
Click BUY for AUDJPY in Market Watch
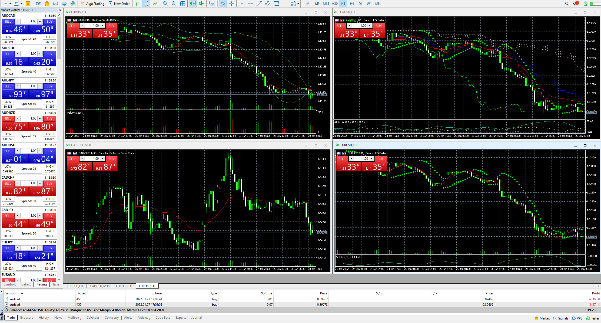click(49, 86)
